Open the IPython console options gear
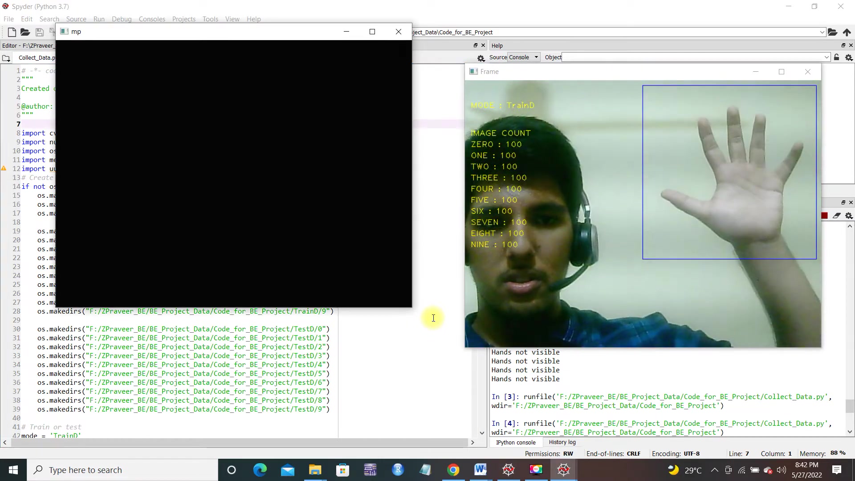The width and height of the screenshot is (855, 481). point(849,216)
